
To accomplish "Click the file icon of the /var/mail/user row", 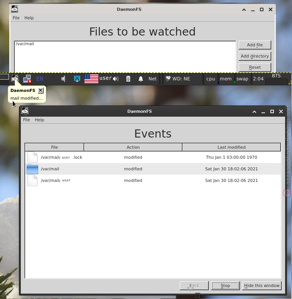I will (32, 180).
